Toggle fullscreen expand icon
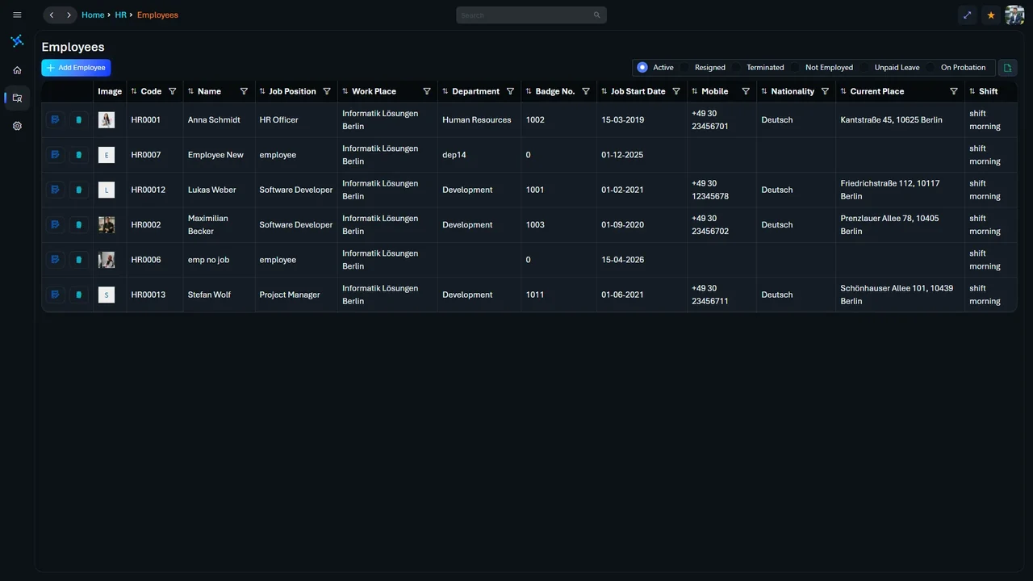Image resolution: width=1033 pixels, height=581 pixels. pos(967,15)
